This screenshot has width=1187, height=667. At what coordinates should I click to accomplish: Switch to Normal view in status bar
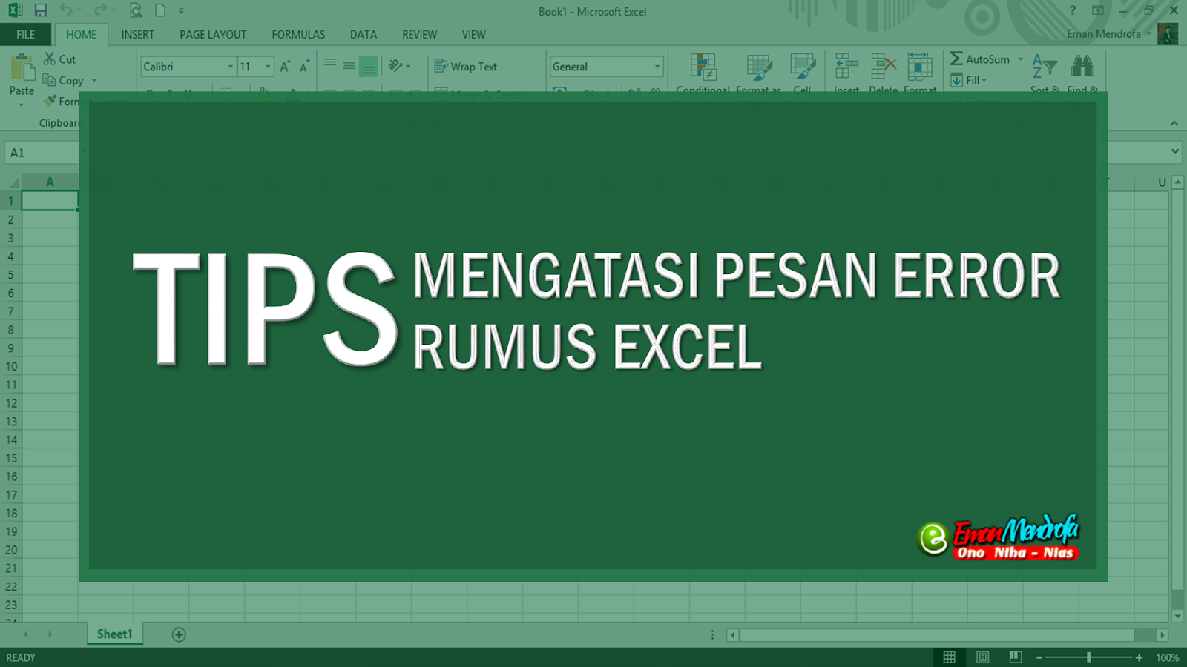coord(949,657)
